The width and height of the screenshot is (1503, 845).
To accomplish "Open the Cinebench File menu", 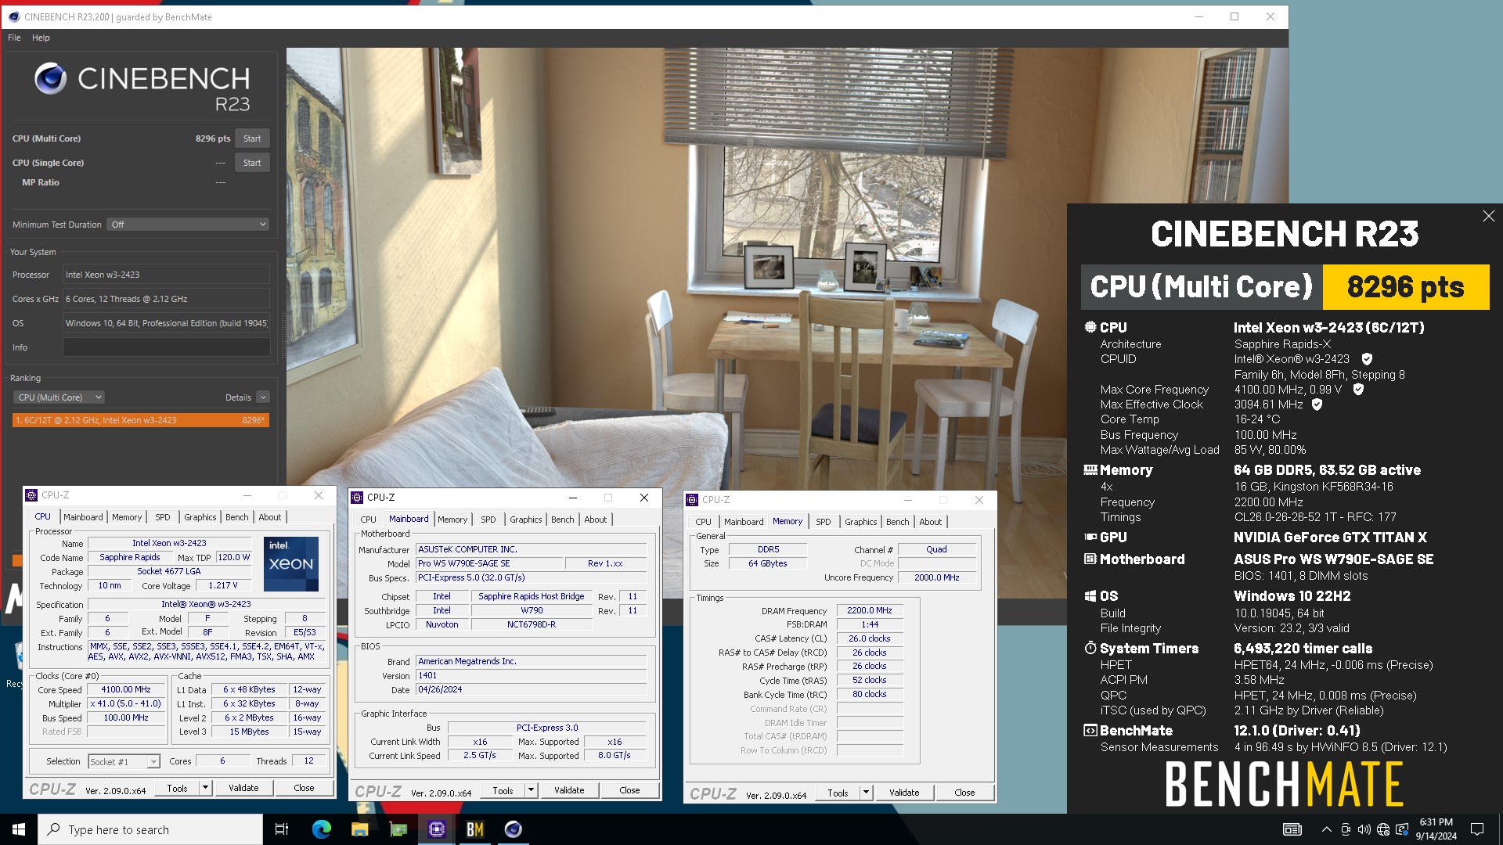I will click(x=14, y=38).
